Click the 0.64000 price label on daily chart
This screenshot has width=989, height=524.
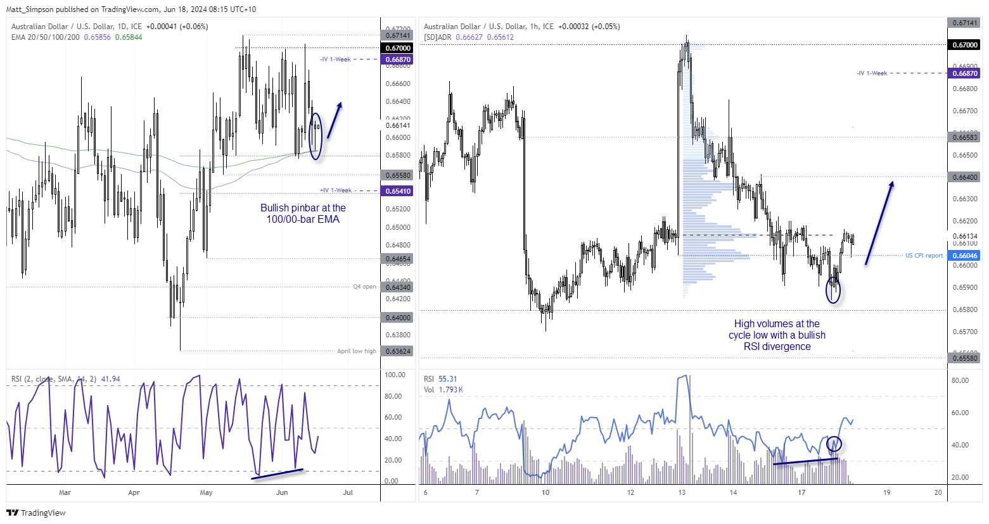coord(397,318)
